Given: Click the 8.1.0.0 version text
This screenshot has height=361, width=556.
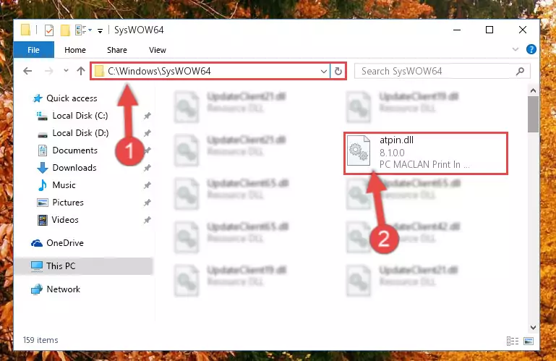Looking at the screenshot, I should point(392,153).
